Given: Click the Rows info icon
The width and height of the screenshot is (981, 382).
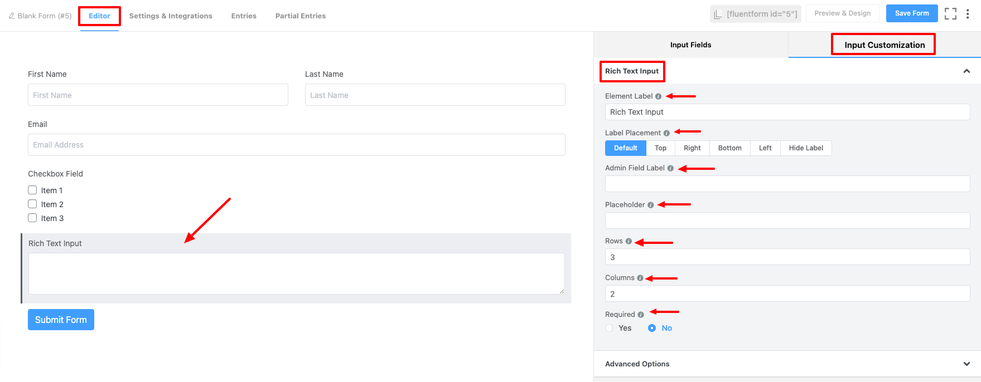Looking at the screenshot, I should [629, 241].
